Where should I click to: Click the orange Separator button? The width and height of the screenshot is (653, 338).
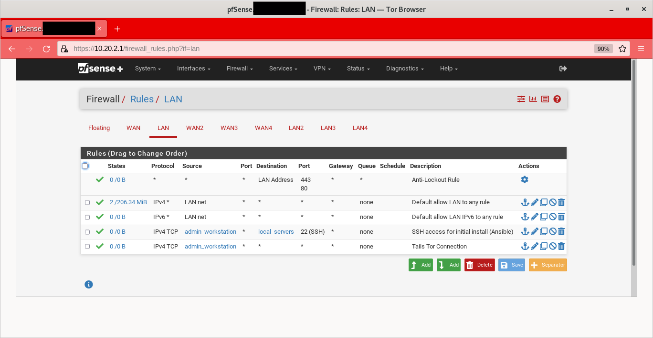pyautogui.click(x=548, y=265)
